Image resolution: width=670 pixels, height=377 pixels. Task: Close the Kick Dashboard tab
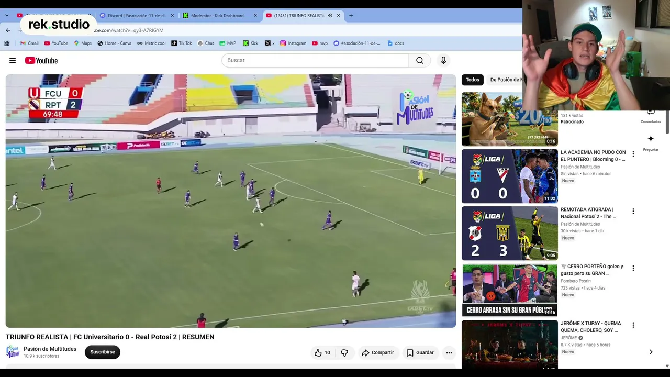[255, 16]
